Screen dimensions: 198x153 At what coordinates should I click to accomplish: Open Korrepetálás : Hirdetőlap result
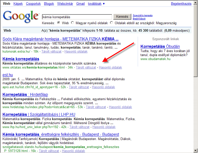(25, 94)
